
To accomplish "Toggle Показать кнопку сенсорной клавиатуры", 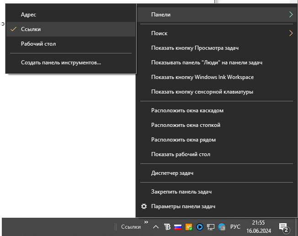I will pos(217,92).
